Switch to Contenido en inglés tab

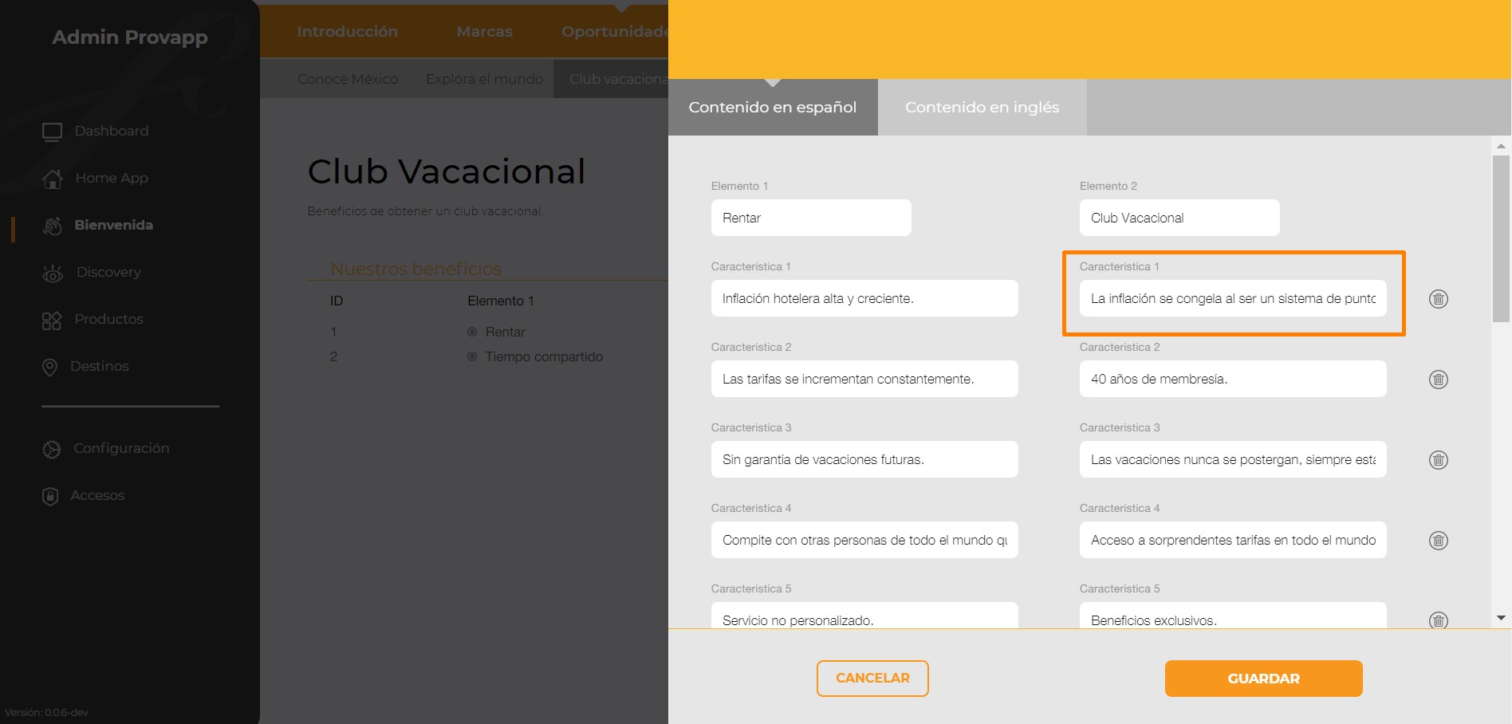click(x=982, y=107)
